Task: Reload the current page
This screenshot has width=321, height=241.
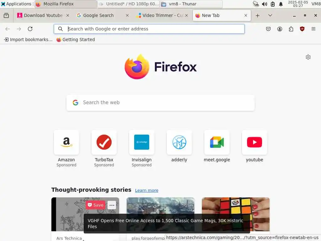Action: 30,29
